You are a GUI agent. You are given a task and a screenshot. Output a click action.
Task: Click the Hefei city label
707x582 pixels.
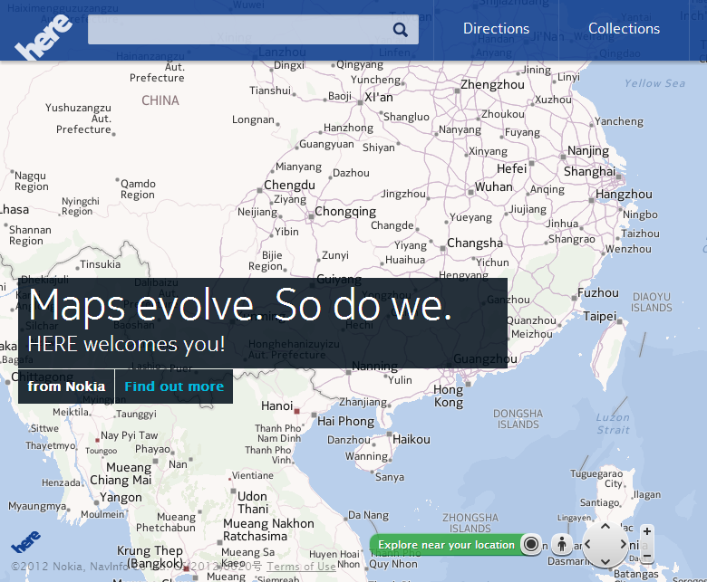point(511,168)
